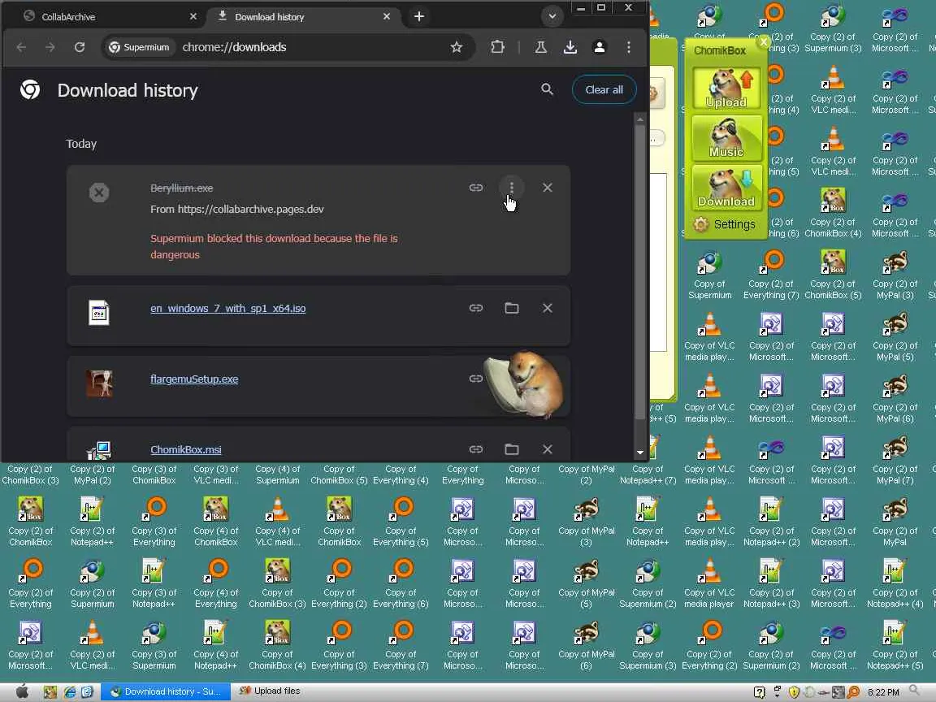Viewport: 936px width, 702px height.
Task: Remove en_windows_7_with_sp1_x64.iso from the list
Action: click(548, 308)
